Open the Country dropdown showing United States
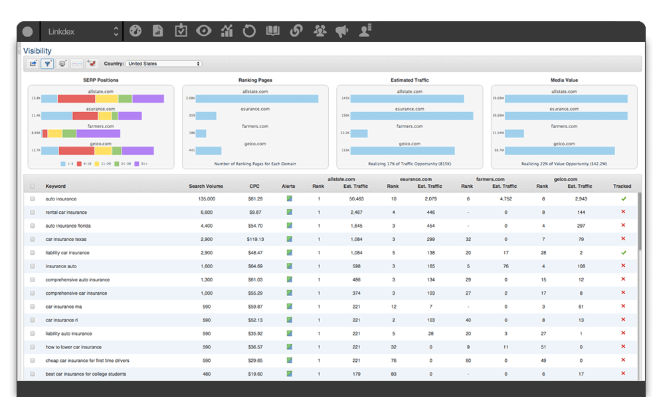This screenshot has width=659, height=397. [x=163, y=64]
